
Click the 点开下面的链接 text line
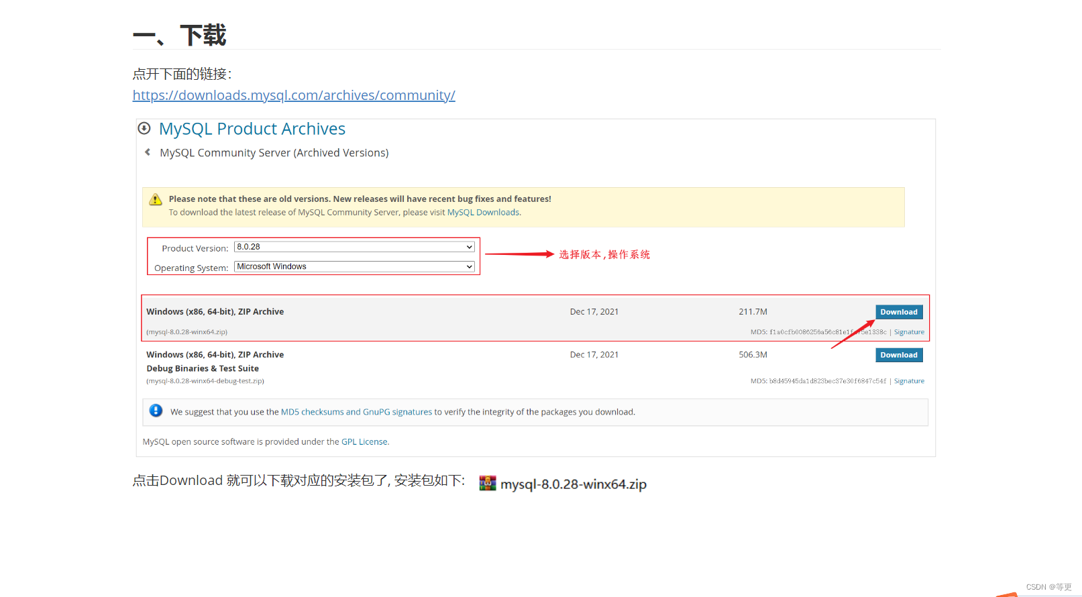click(182, 74)
